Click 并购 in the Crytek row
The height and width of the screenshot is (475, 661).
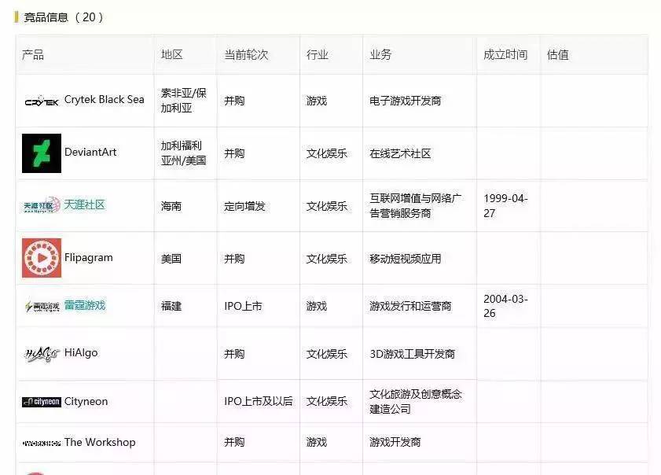click(234, 101)
